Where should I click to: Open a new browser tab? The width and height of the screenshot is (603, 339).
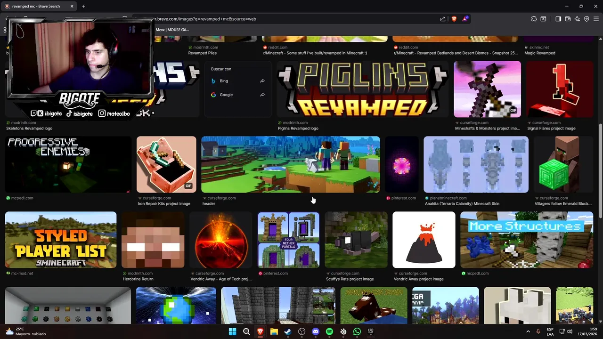[x=83, y=6]
